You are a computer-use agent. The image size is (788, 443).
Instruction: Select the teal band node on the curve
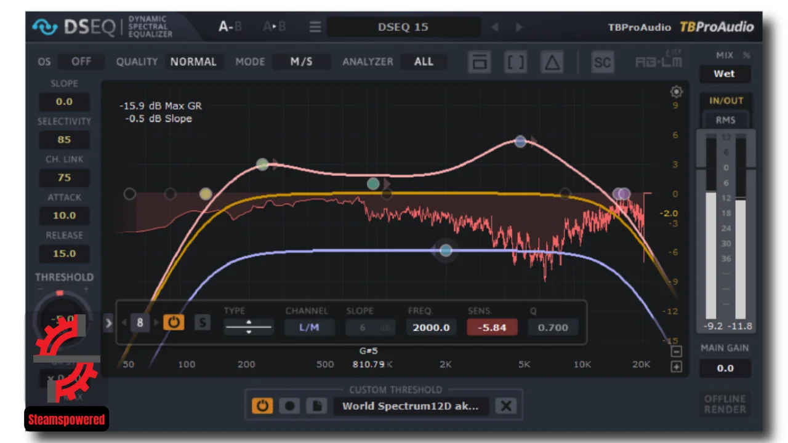(x=373, y=183)
